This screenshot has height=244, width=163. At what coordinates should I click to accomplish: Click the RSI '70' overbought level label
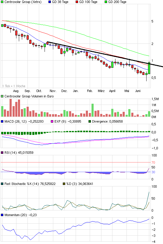(x=153, y=162)
